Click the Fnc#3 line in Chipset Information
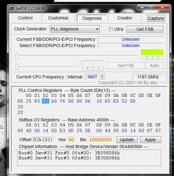 (x=69, y=158)
